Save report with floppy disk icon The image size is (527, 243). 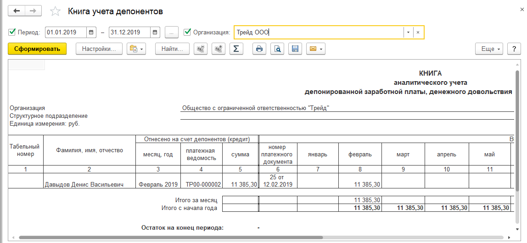click(295, 49)
